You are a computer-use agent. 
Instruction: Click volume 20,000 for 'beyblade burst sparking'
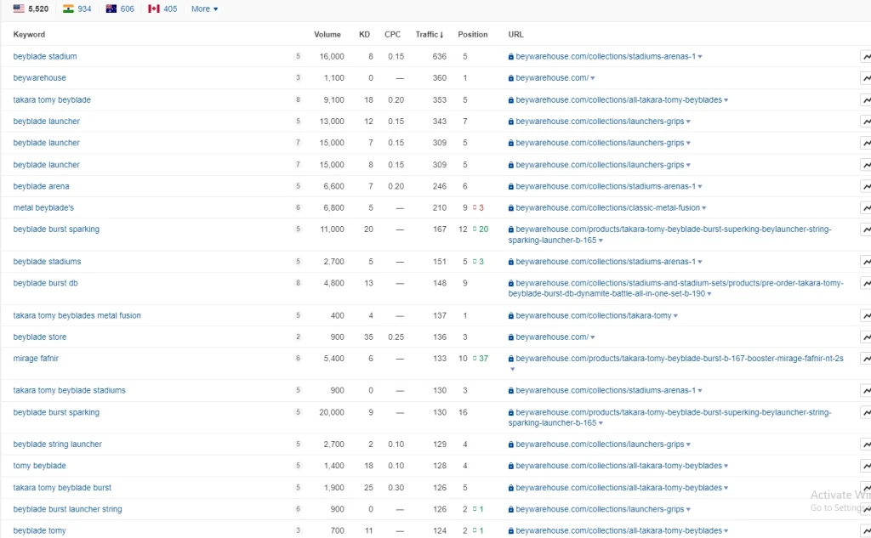[x=332, y=412]
